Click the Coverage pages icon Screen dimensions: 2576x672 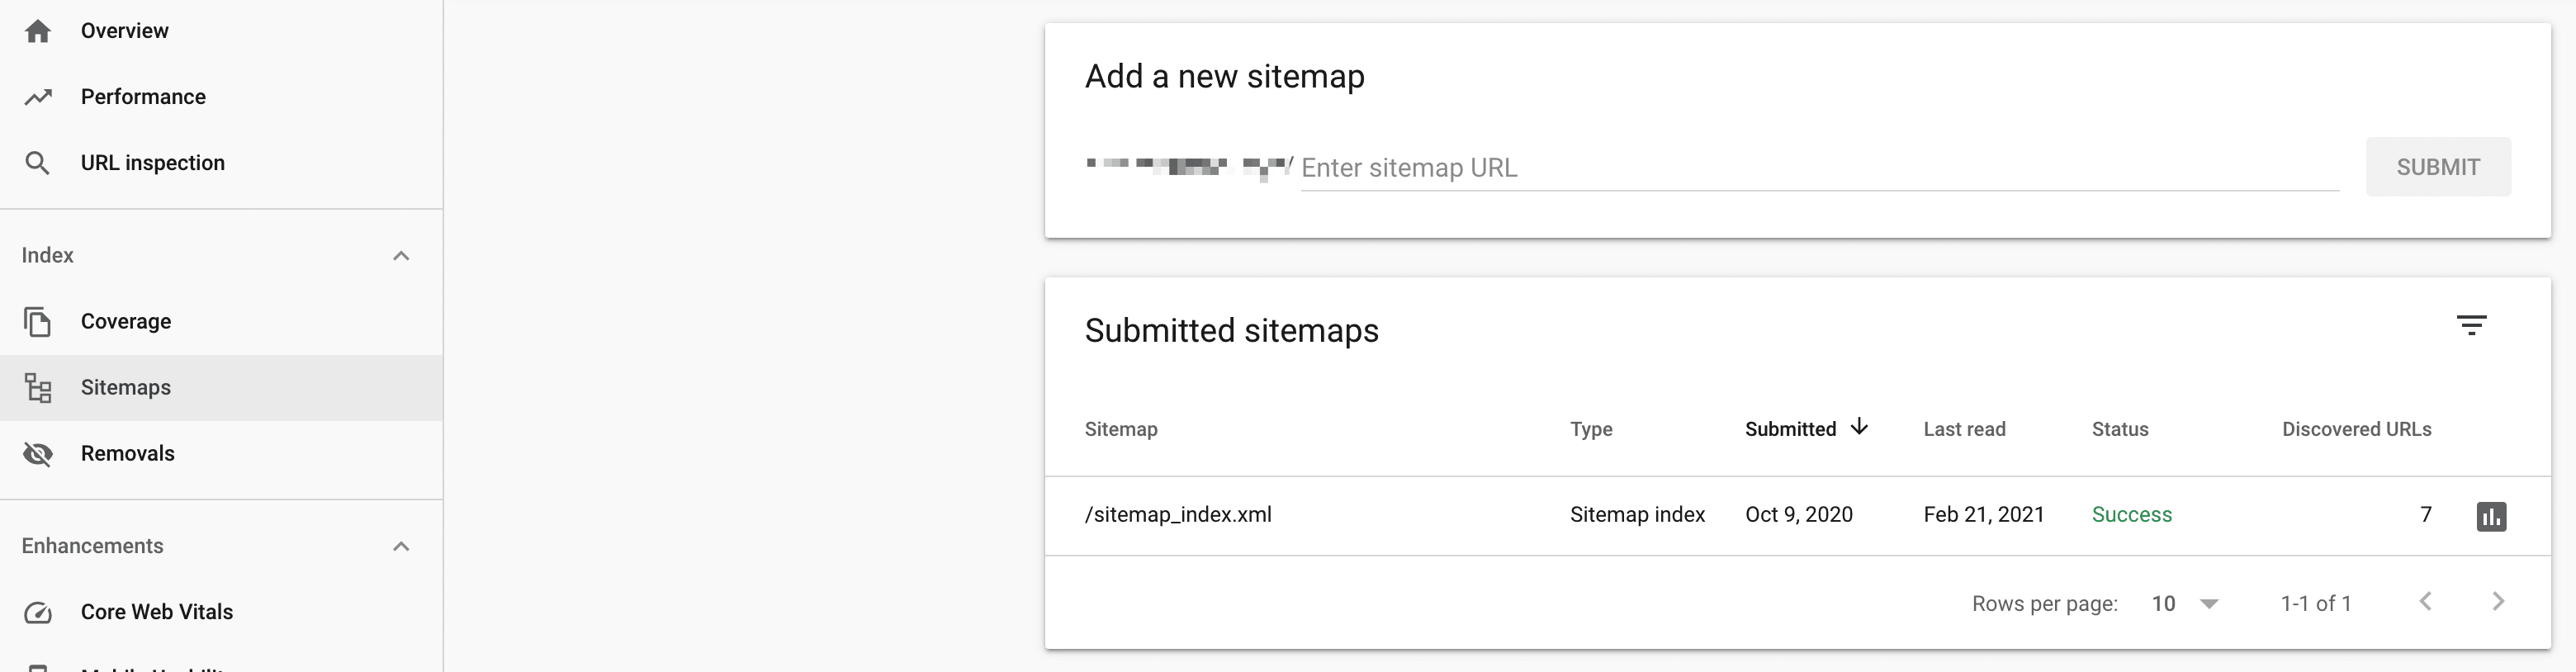pyautogui.click(x=38, y=322)
